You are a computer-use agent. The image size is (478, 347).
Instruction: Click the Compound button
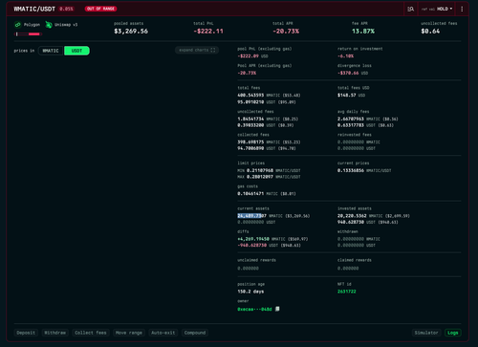pyautogui.click(x=195, y=333)
